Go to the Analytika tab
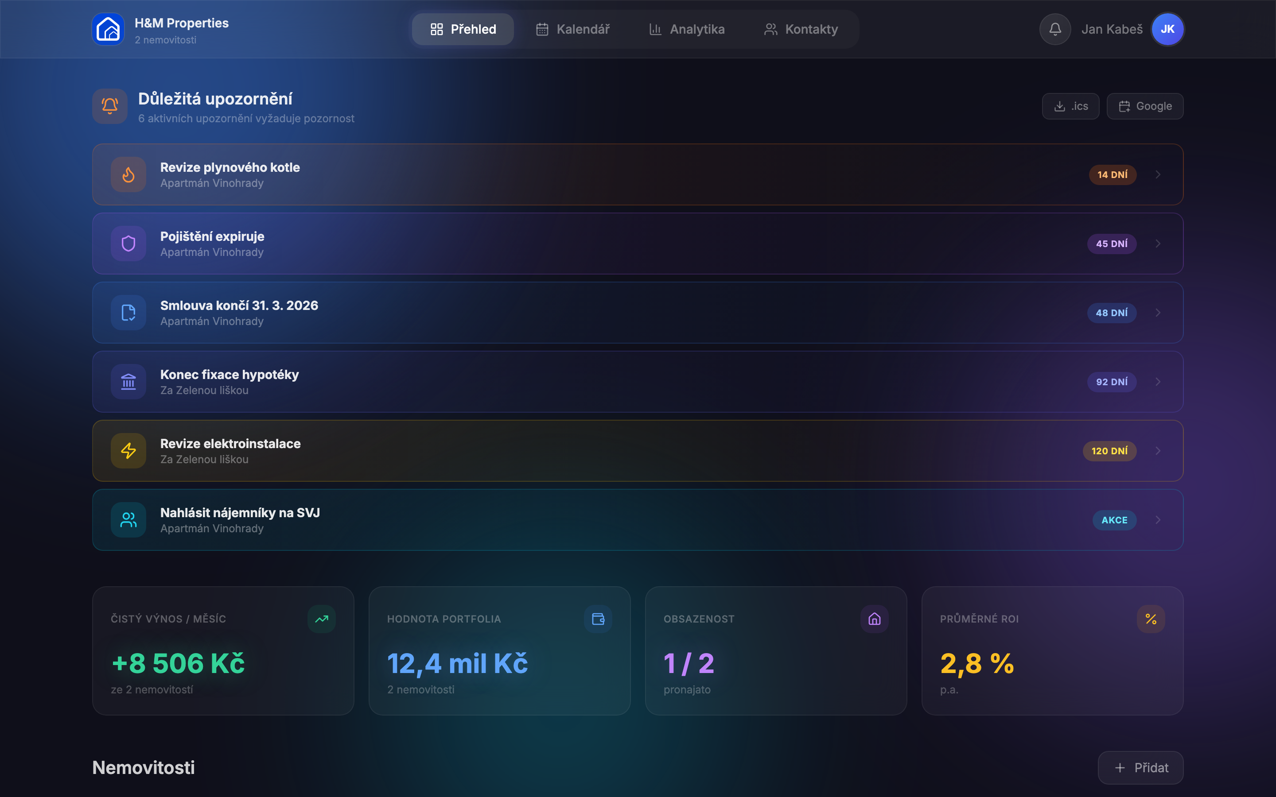The image size is (1276, 797). (686, 29)
